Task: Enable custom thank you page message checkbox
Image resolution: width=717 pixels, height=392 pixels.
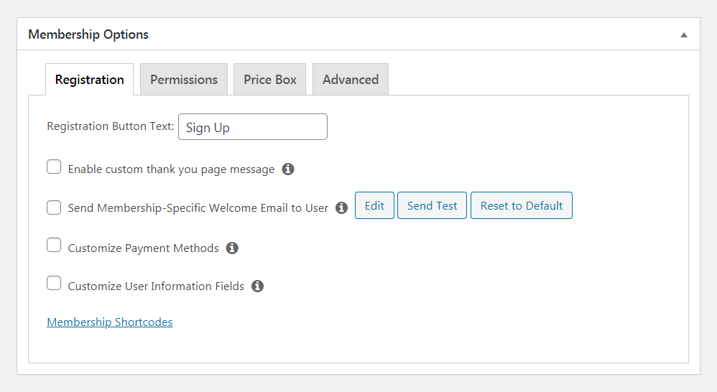Action: pos(54,167)
